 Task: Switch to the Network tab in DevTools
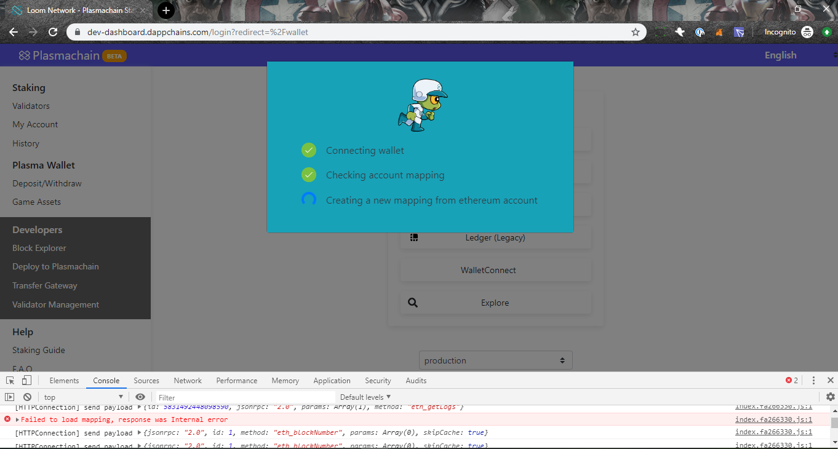click(187, 380)
